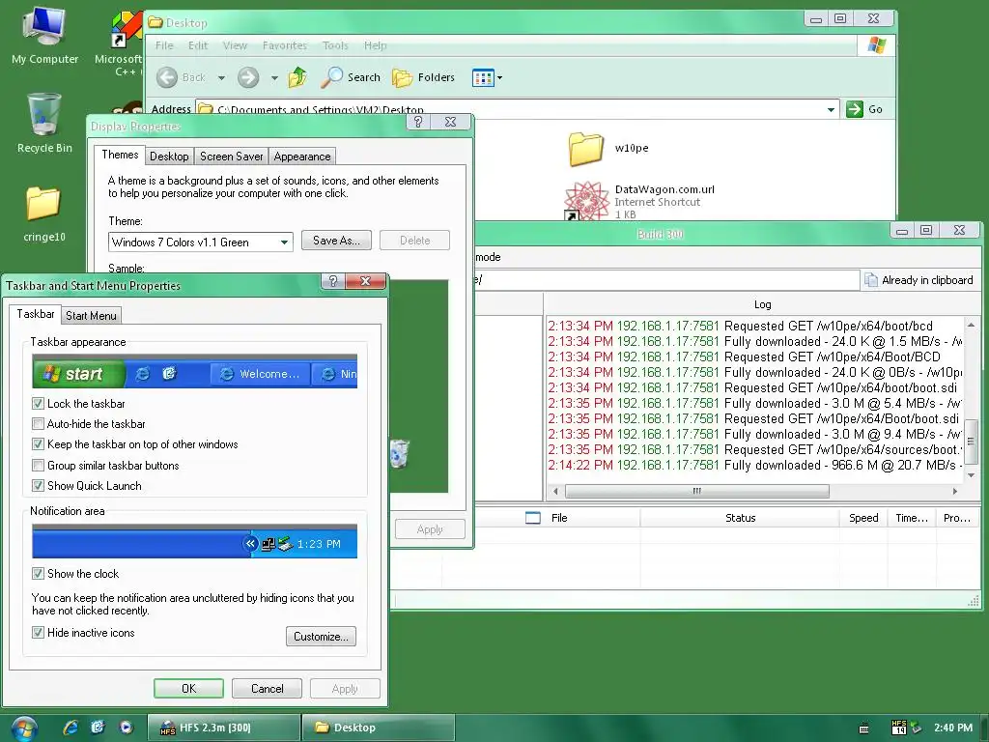This screenshot has height=742, width=989.
Task: Click the green Go arrow button
Action: click(x=855, y=109)
